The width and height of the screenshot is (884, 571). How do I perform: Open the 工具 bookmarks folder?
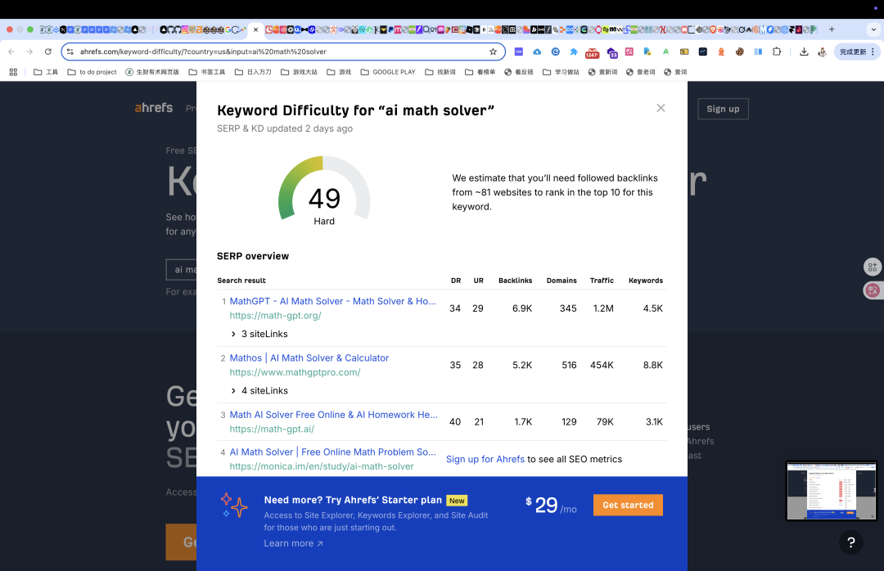click(46, 72)
